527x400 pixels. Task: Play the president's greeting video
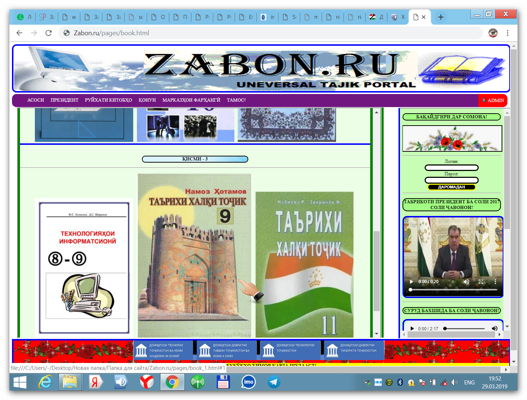point(411,282)
